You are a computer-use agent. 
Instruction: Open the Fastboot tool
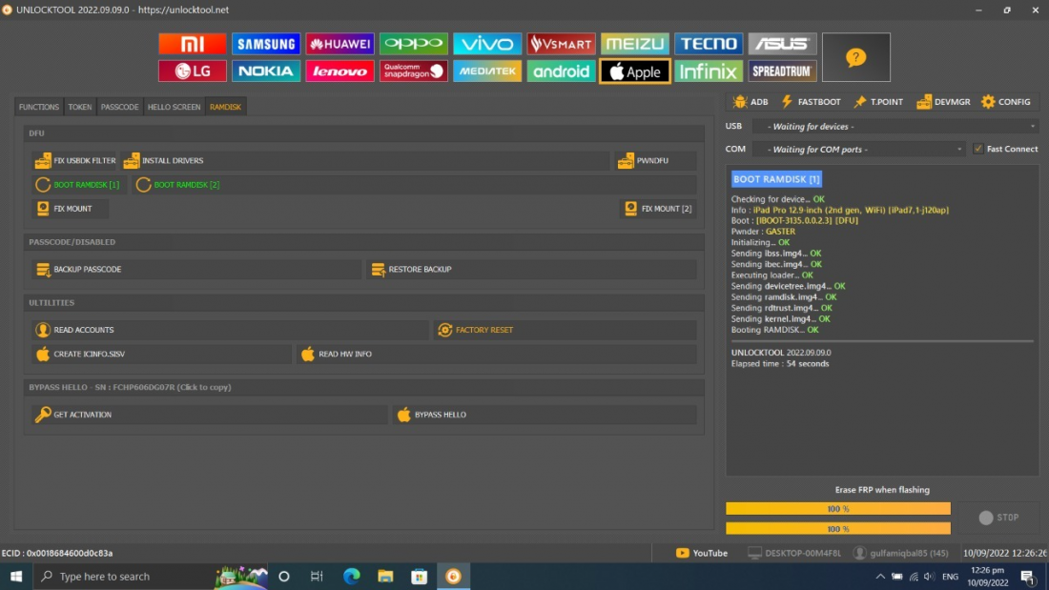(811, 102)
